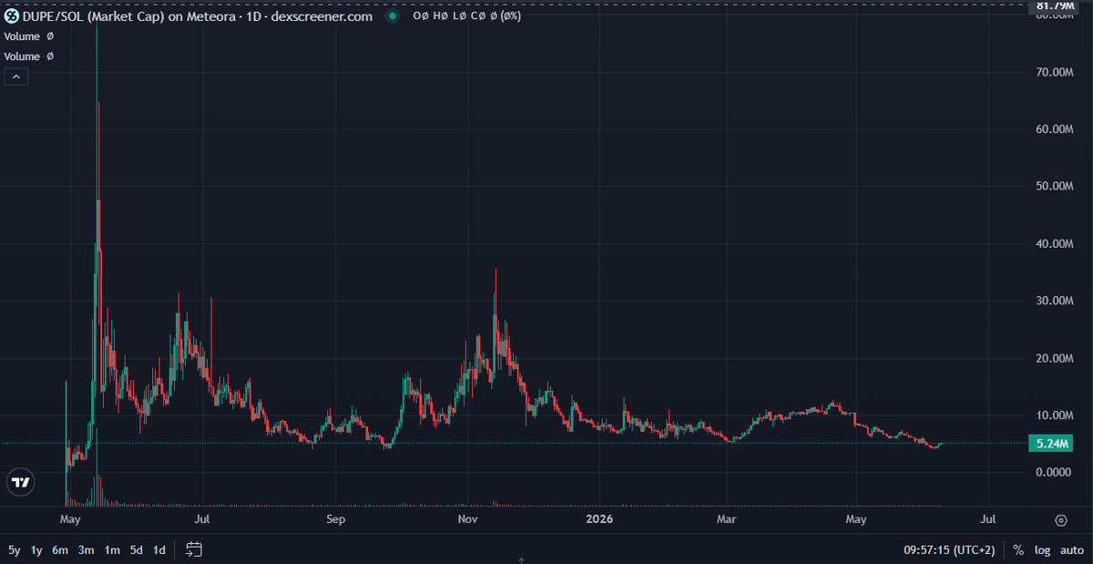Open chart settings gear icon
Screen dimensions: 1093x564
[1061, 520]
